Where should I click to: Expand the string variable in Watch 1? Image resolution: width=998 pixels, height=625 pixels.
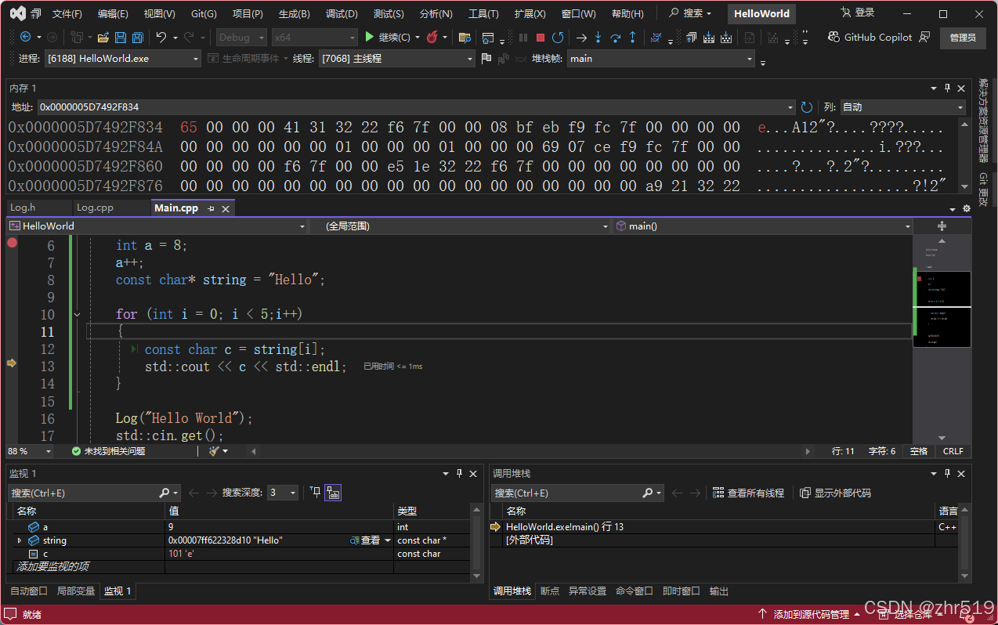[x=20, y=540]
